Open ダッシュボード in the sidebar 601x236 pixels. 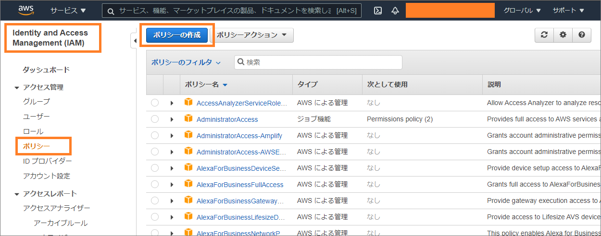(46, 70)
